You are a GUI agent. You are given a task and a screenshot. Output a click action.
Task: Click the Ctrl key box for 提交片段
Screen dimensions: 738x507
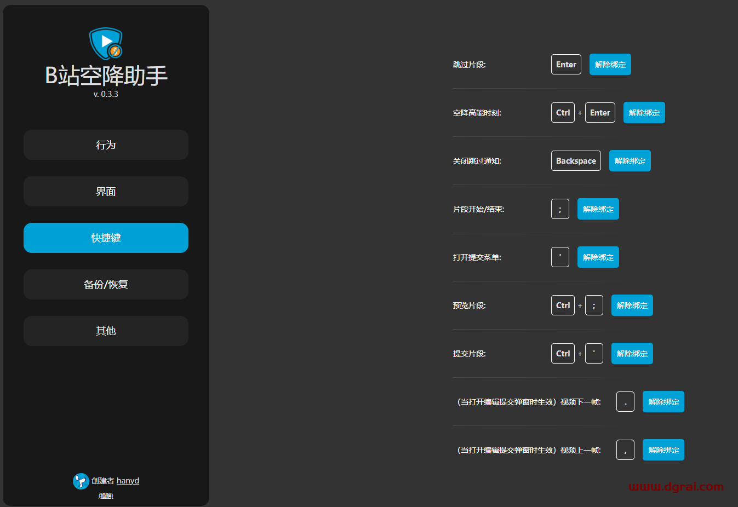(563, 354)
